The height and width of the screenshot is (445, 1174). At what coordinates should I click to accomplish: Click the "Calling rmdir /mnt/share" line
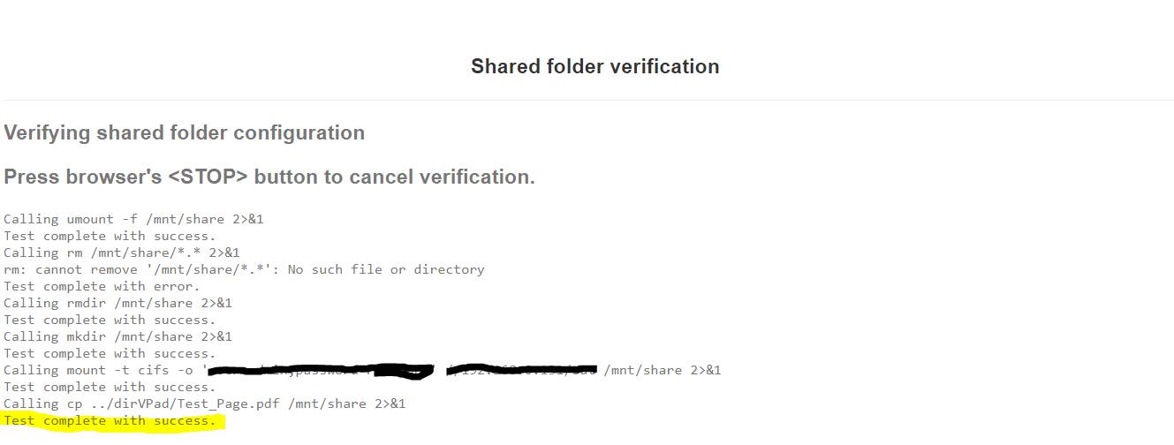(x=117, y=303)
